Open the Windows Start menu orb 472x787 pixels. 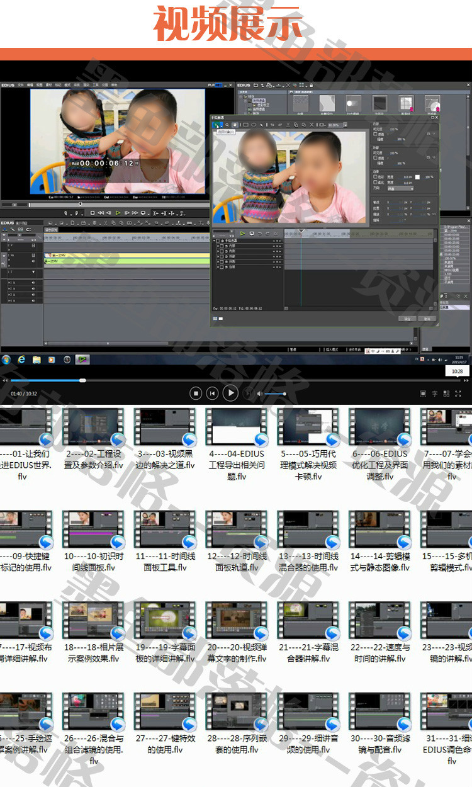click(6, 360)
